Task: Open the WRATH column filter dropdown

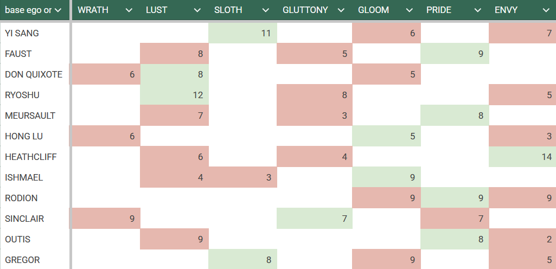Action: tap(129, 10)
